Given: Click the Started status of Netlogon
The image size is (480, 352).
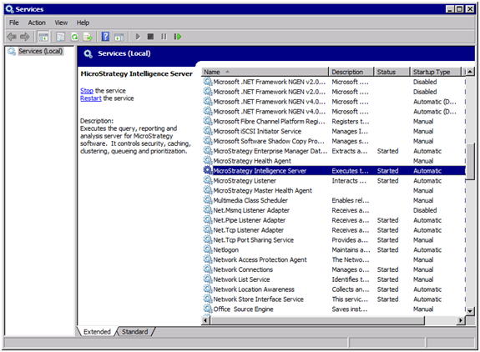Looking at the screenshot, I should point(388,249).
